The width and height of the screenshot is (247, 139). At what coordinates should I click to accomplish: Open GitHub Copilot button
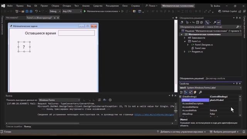(228, 11)
